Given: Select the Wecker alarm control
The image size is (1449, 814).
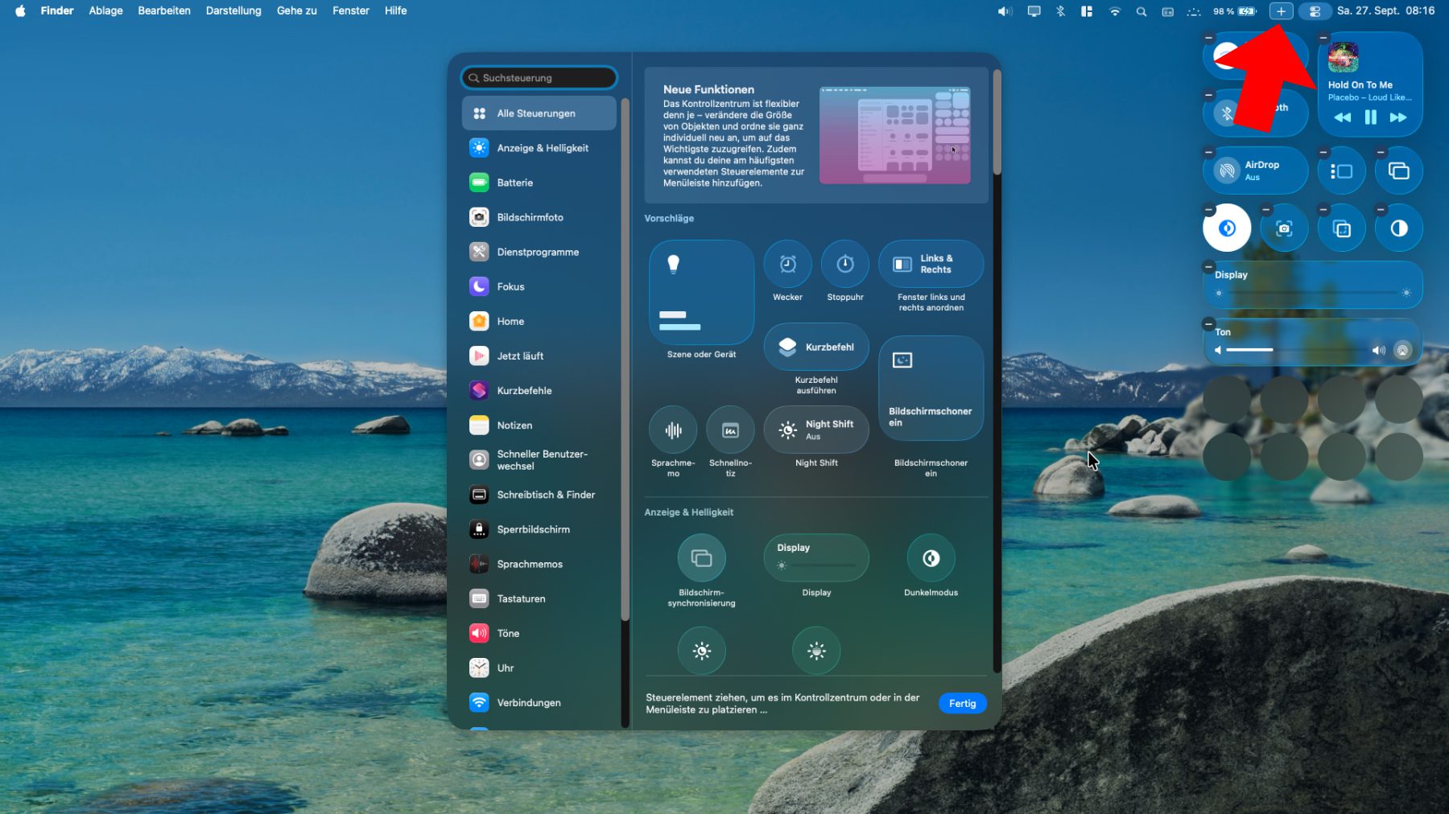Looking at the screenshot, I should point(787,264).
